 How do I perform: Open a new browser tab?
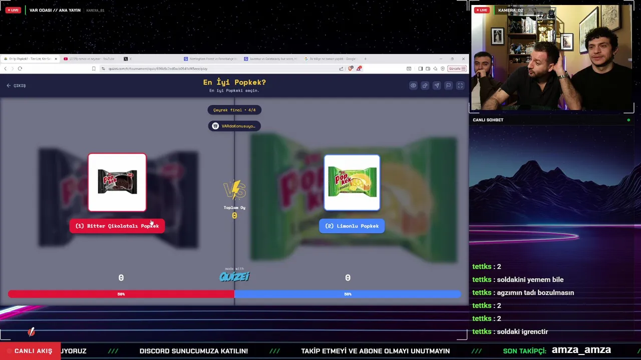(x=365, y=59)
